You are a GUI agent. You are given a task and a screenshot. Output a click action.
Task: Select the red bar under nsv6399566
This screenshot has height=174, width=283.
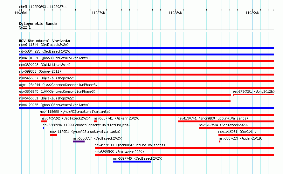pos(184,155)
